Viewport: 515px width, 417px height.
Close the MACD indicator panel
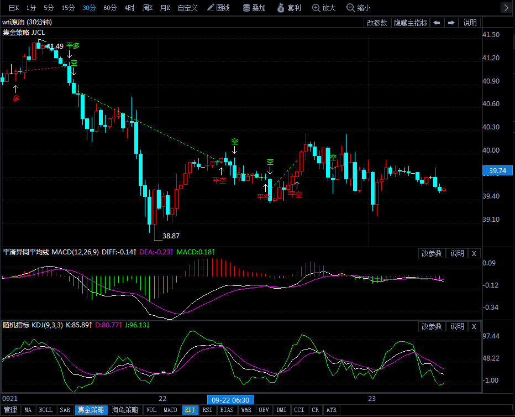[474, 253]
